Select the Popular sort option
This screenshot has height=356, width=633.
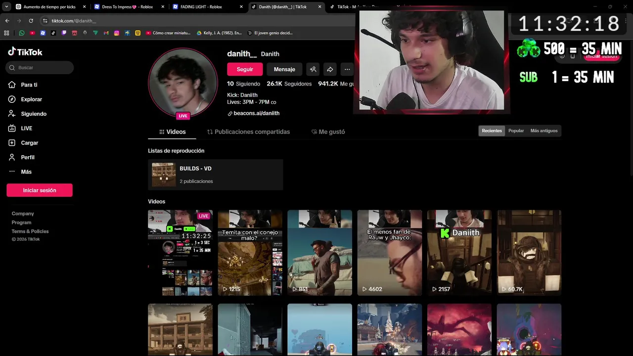click(x=516, y=131)
